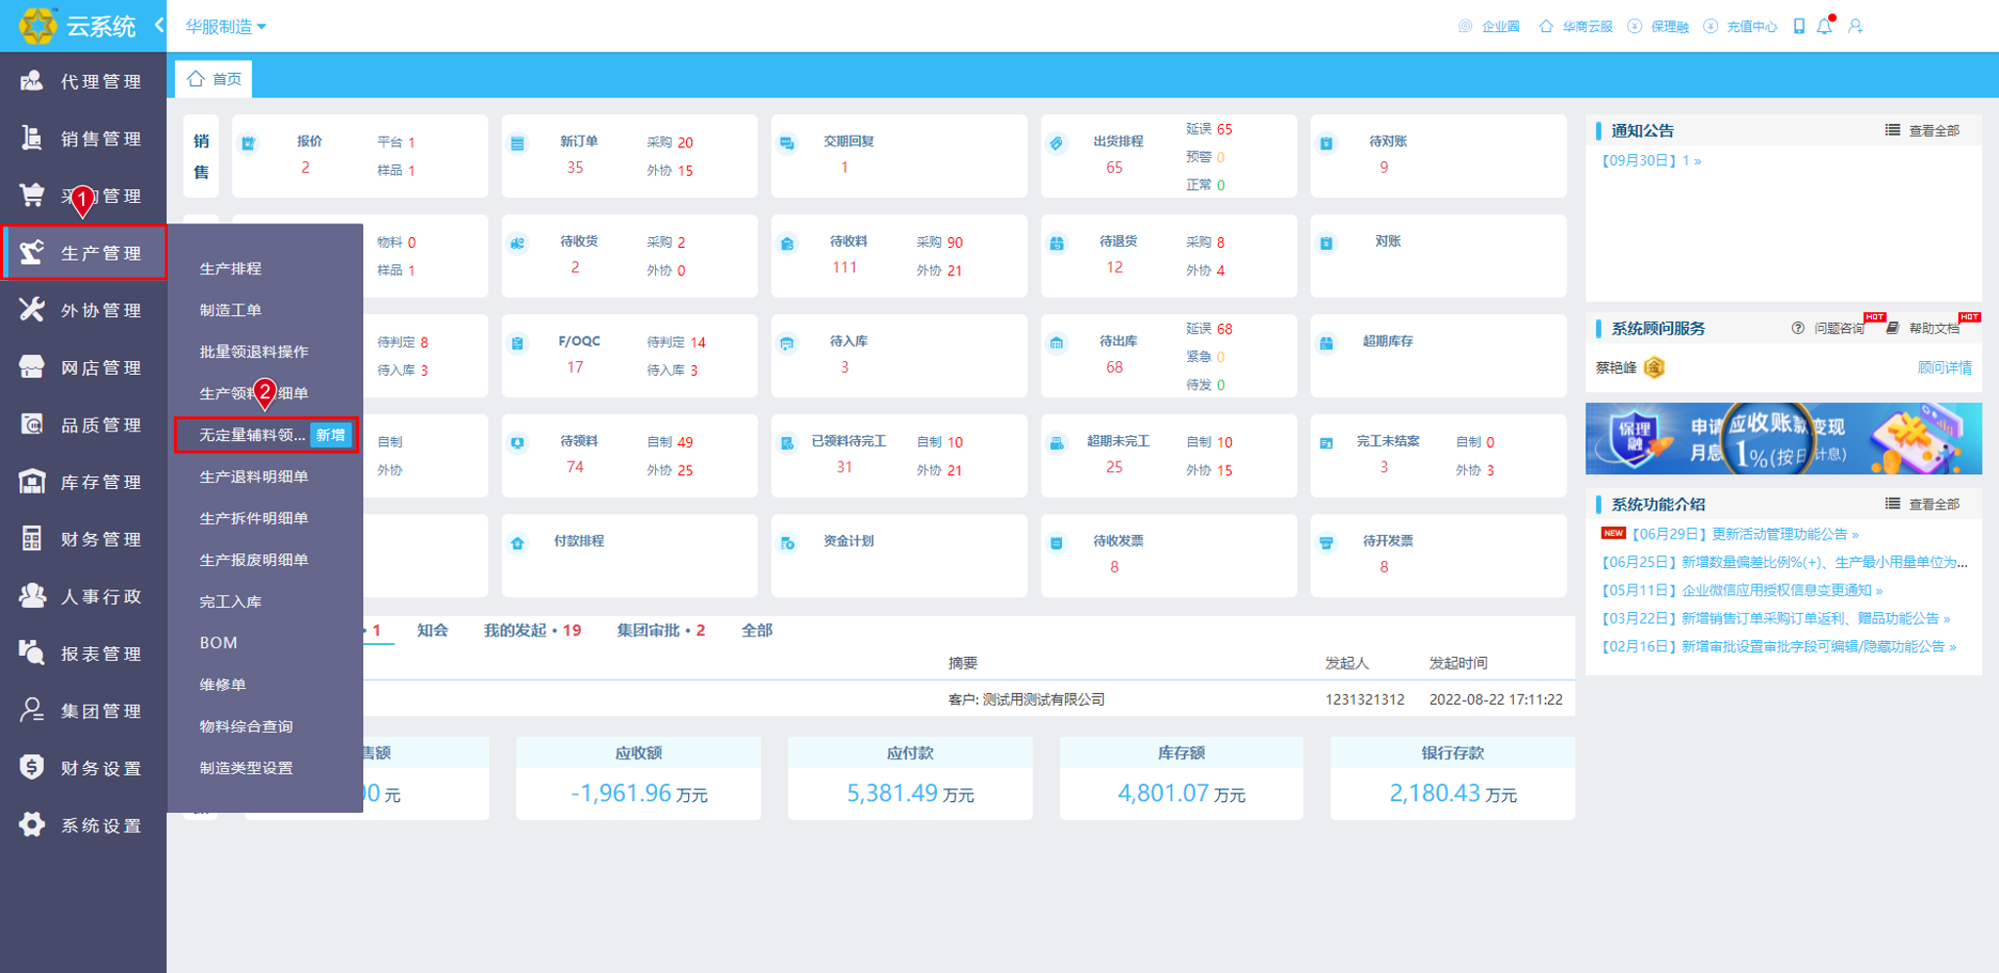Click the notification bell icon
The height and width of the screenshot is (973, 1999).
point(1824,26)
